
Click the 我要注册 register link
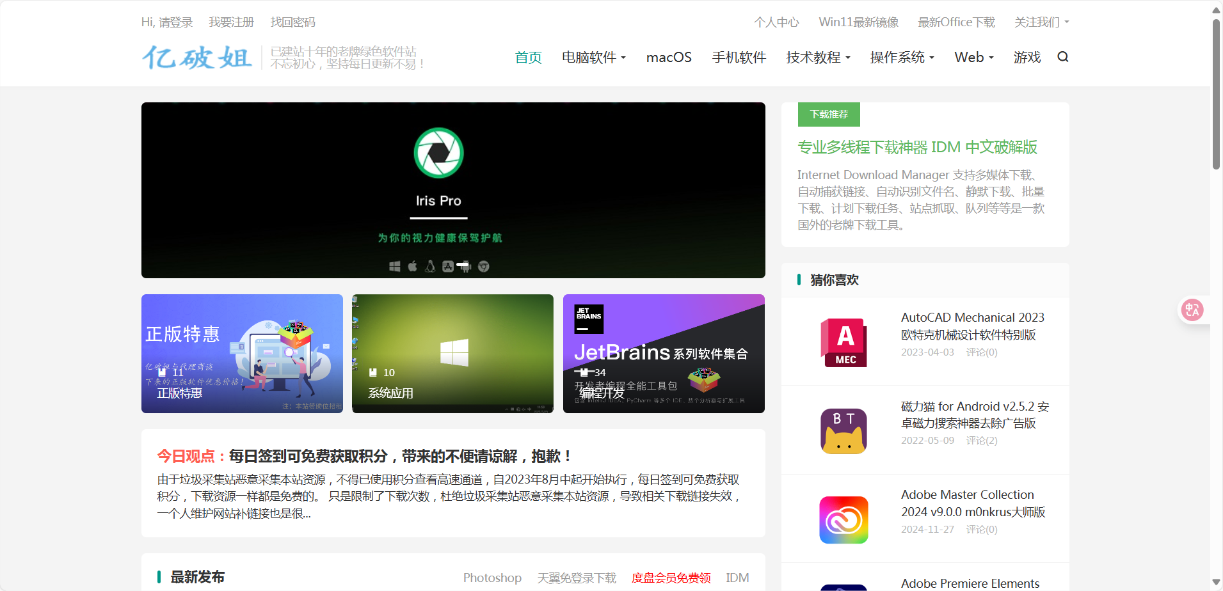tap(232, 22)
